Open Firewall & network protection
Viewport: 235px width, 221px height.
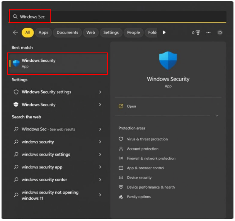point(151,159)
